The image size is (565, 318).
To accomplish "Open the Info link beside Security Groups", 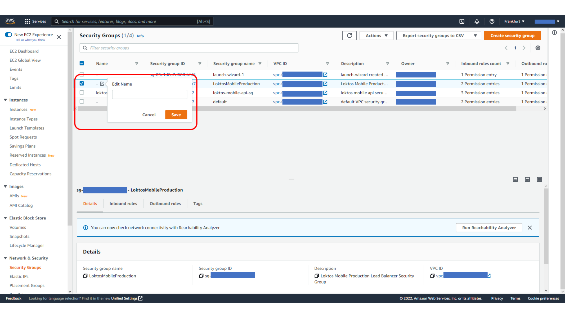I will [140, 36].
